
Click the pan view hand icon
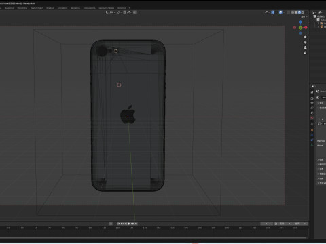tap(305, 42)
